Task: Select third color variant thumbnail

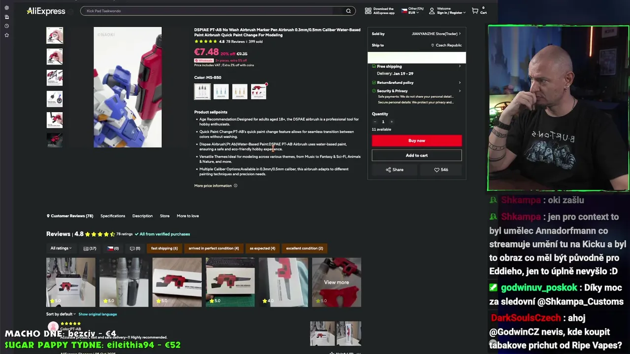Action: point(240,91)
